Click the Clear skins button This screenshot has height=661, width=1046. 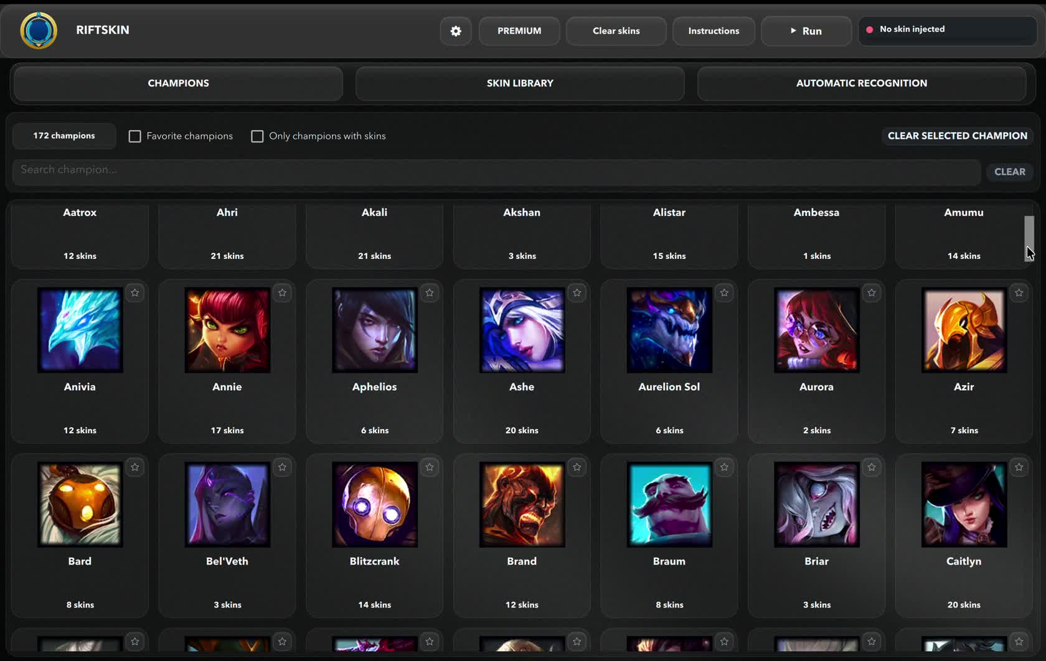tap(616, 31)
